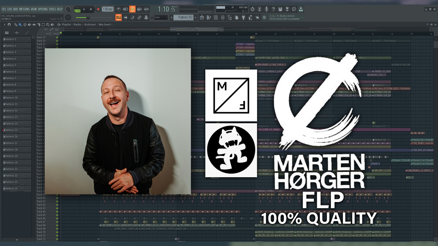Screen dimensions: 438x246
Task: Open the OPTIONS menu
Action: pyautogui.click(x=43, y=9)
